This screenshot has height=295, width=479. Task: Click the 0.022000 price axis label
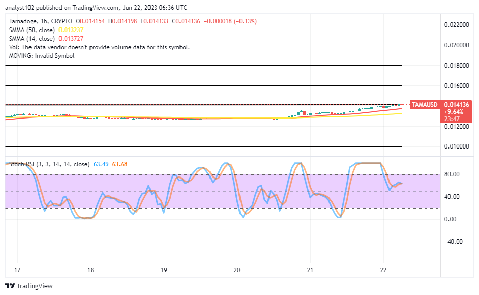[457, 25]
